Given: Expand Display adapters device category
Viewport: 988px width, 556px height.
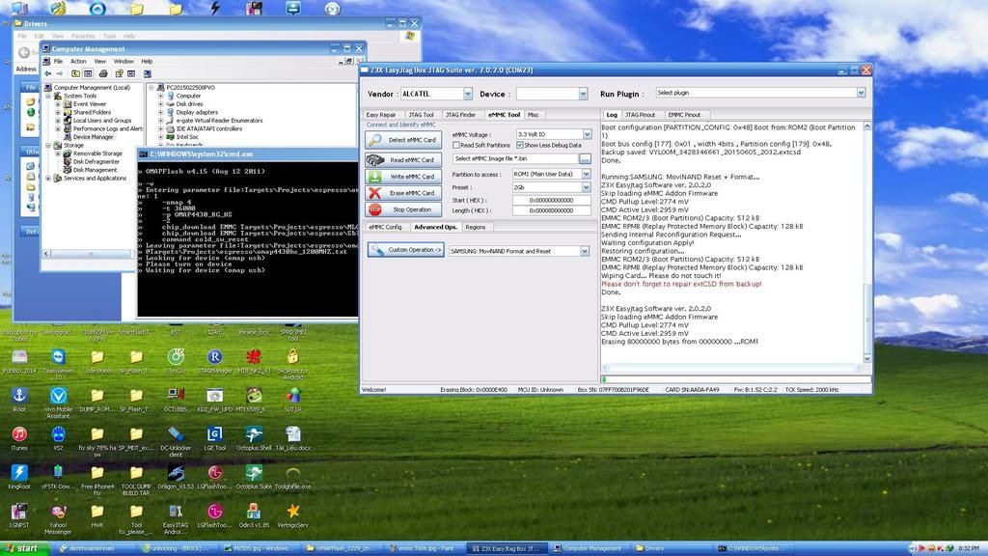Looking at the screenshot, I should (x=161, y=112).
